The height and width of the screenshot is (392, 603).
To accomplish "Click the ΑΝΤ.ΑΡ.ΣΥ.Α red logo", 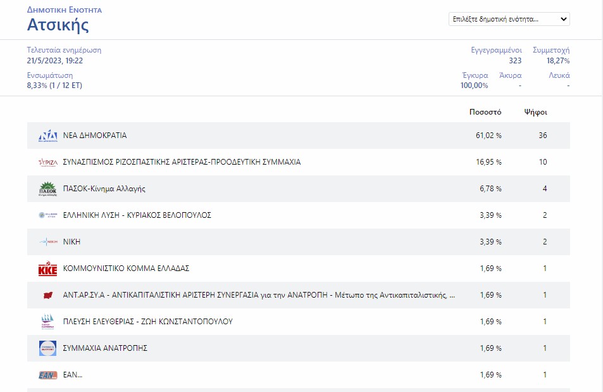I will point(48,295).
